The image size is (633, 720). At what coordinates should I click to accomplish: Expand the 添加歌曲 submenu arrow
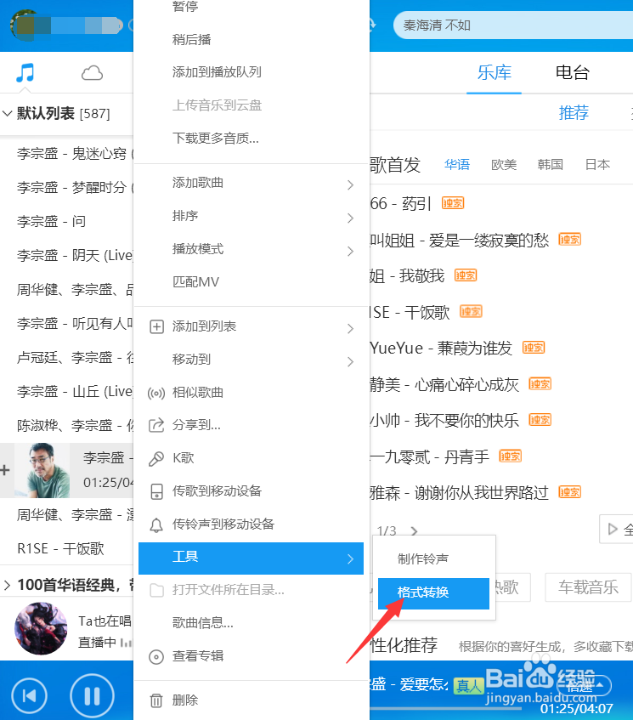click(x=350, y=185)
